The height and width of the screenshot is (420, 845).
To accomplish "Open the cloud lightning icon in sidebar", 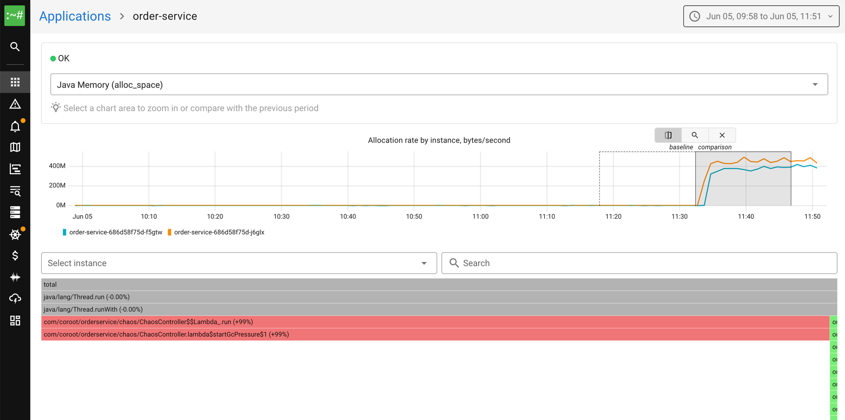I will pos(15,299).
